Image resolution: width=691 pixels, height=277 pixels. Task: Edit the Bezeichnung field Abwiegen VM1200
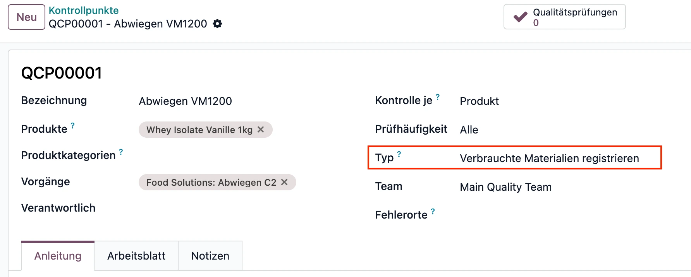(x=186, y=101)
